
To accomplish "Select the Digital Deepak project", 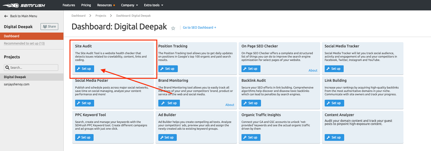I will (32, 77).
